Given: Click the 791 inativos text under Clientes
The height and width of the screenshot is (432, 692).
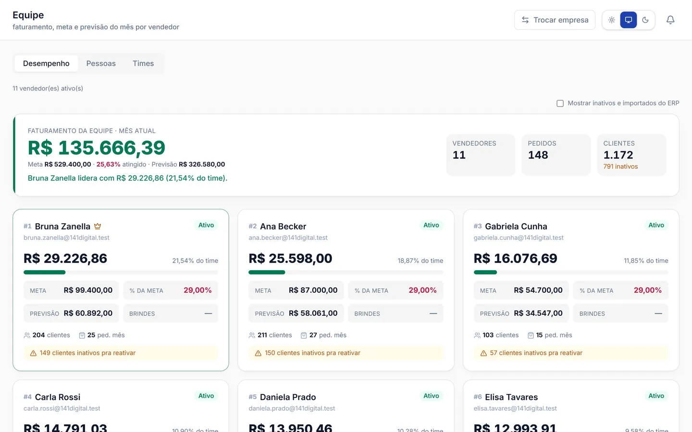Looking at the screenshot, I should tap(620, 167).
